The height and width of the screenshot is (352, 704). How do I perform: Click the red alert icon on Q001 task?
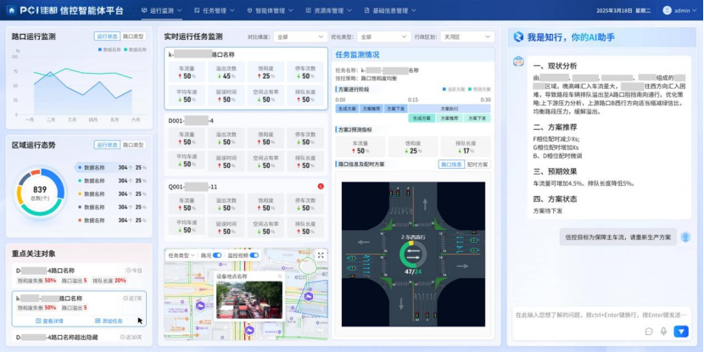321,186
